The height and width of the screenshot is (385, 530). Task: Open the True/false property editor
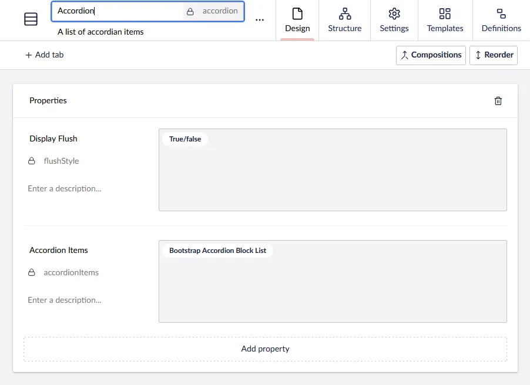[x=332, y=170]
